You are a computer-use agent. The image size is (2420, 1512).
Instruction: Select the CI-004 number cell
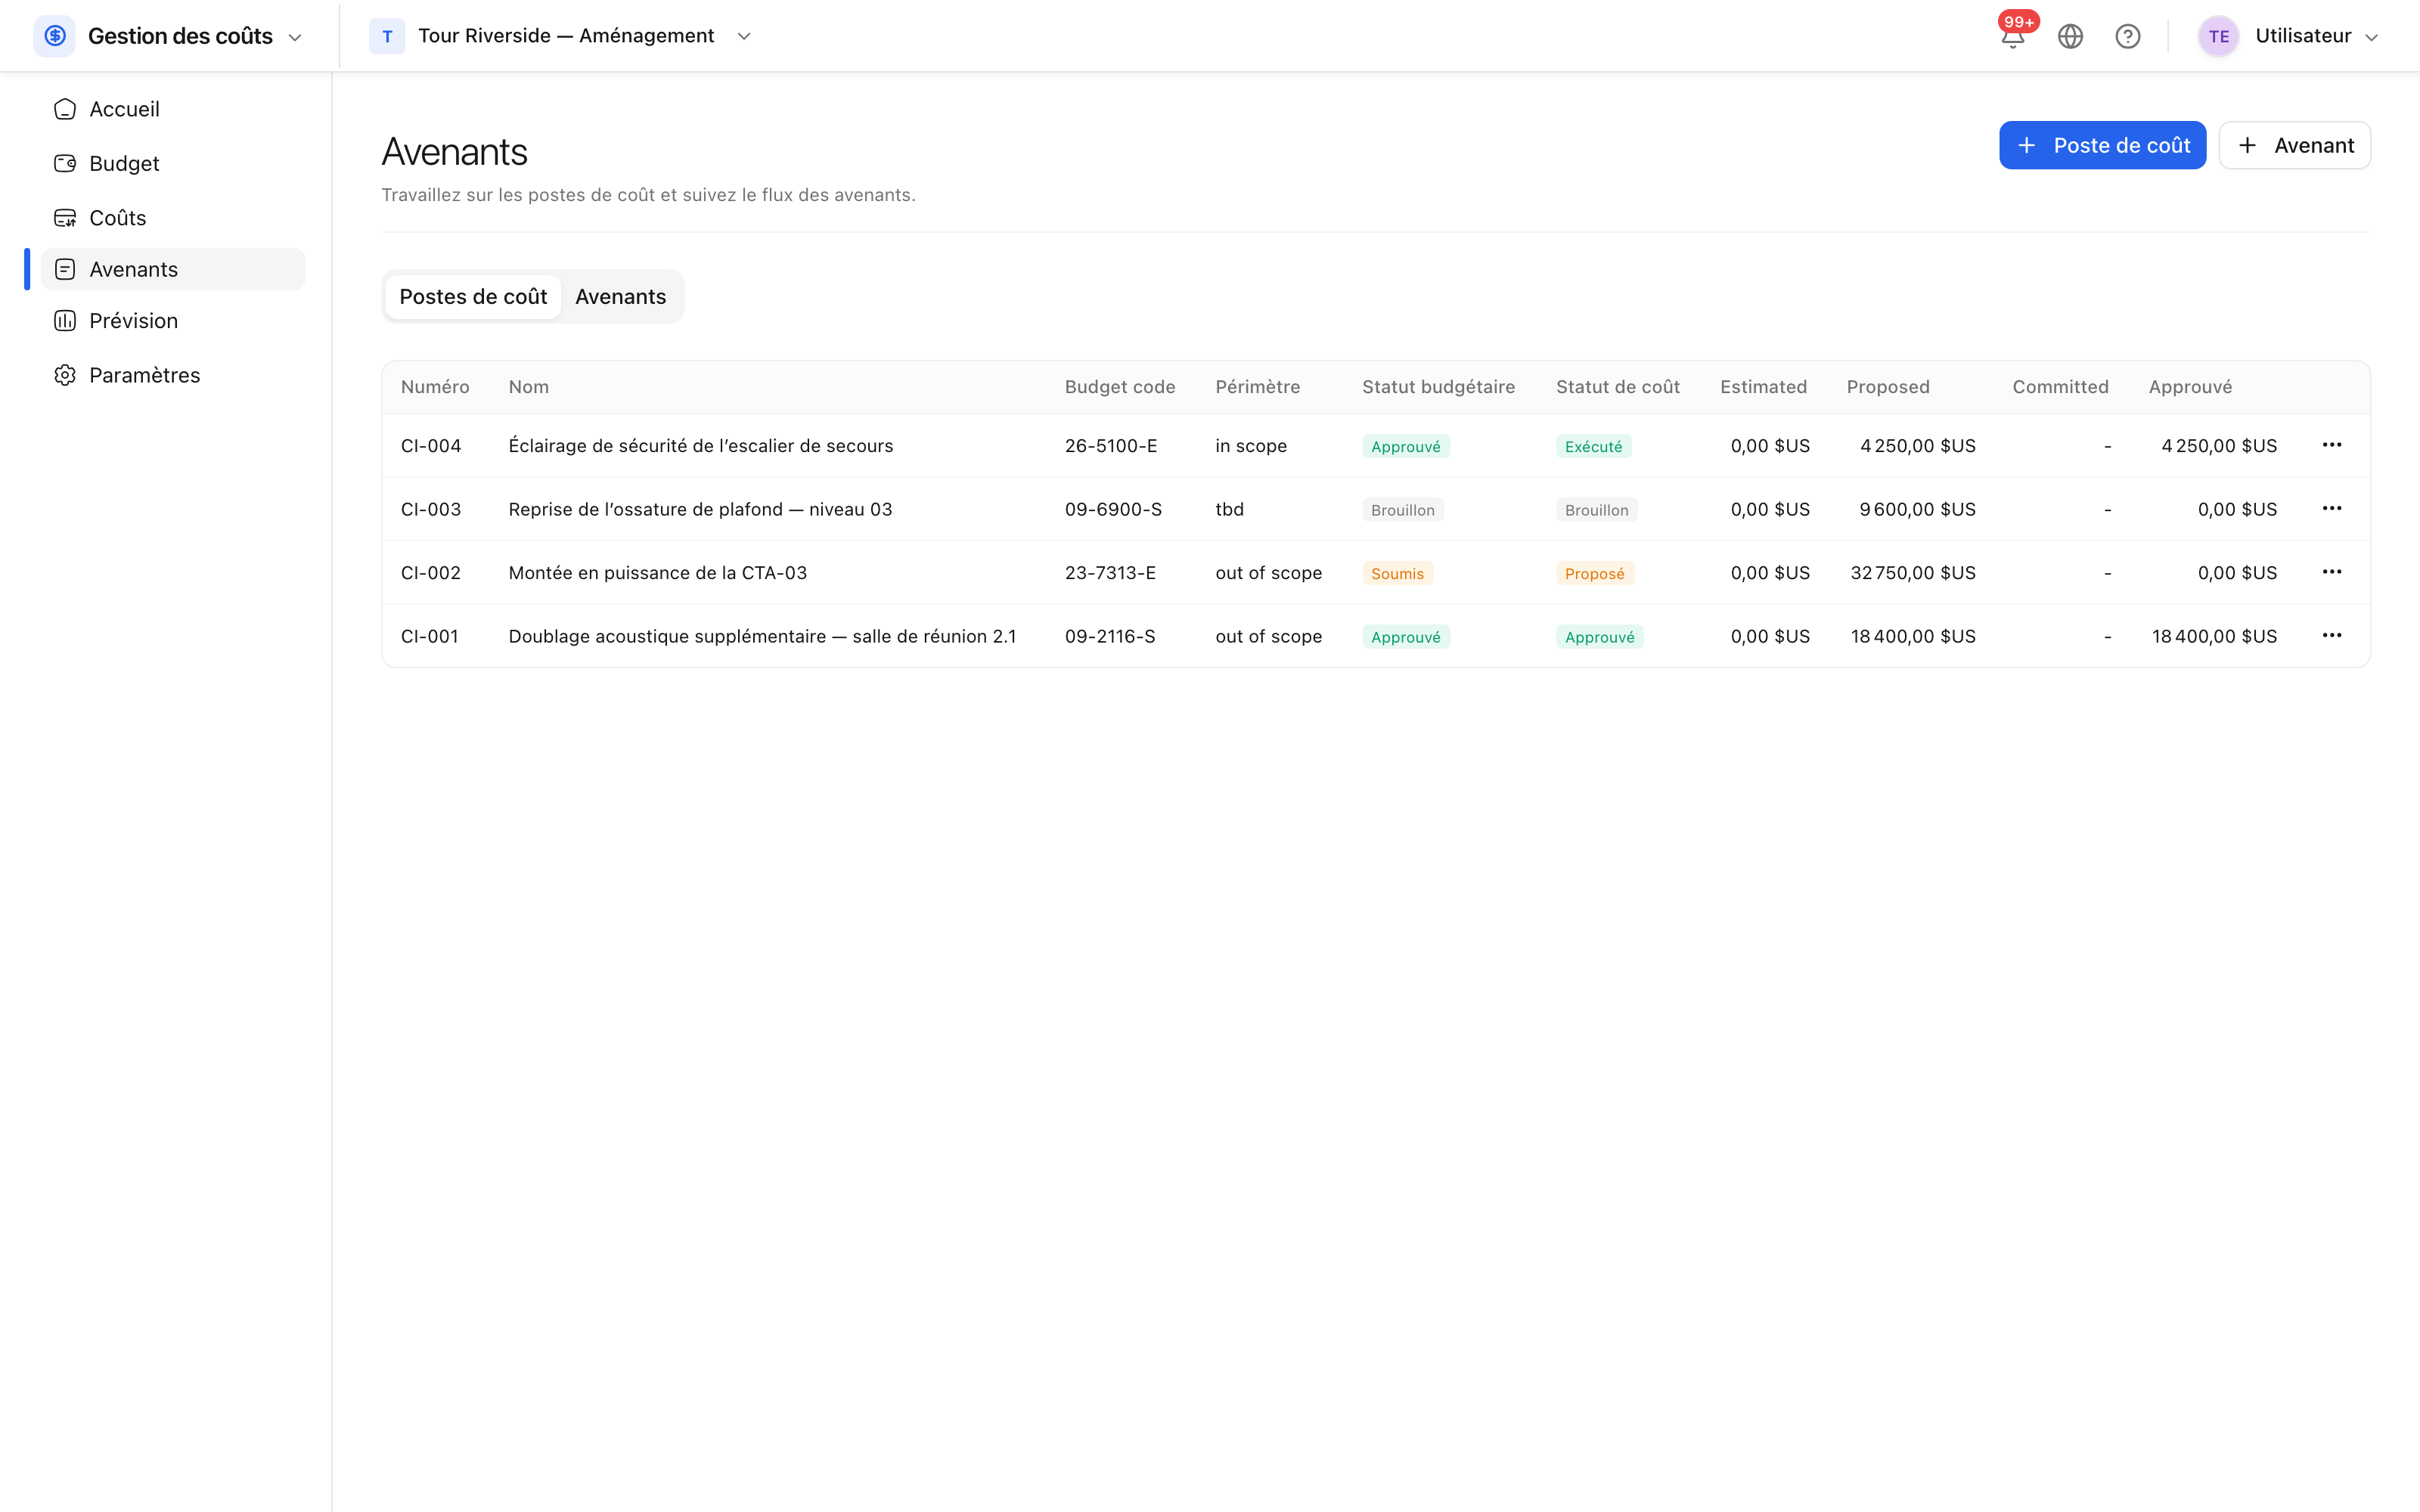[x=431, y=446]
